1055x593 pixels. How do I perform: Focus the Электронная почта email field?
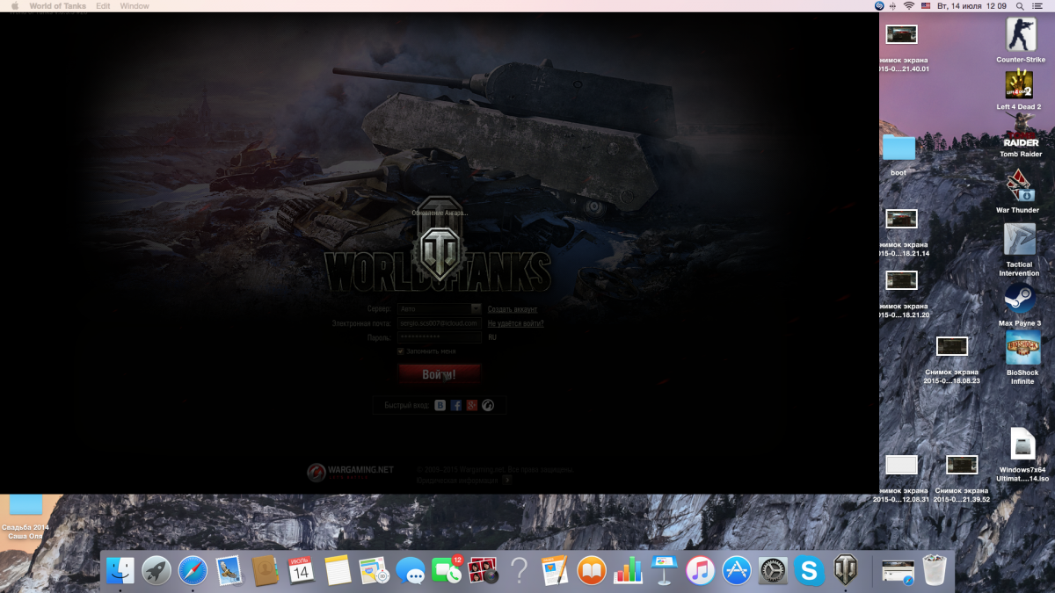pyautogui.click(x=440, y=323)
